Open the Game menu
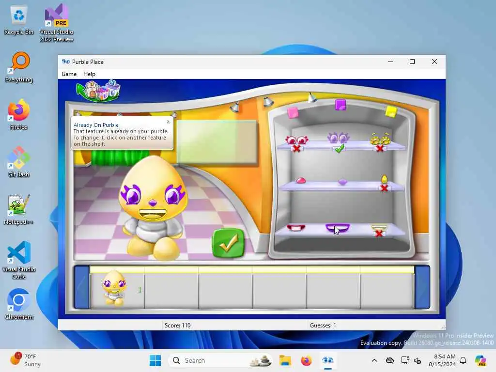The width and height of the screenshot is (496, 372). (69, 74)
